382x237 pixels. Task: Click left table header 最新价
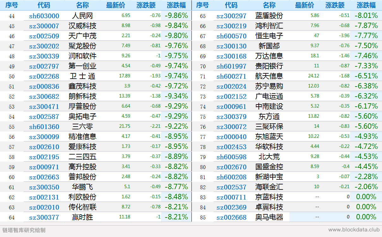click(x=116, y=5)
